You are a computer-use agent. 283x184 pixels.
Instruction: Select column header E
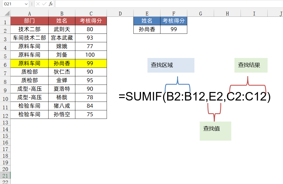point(147,13)
